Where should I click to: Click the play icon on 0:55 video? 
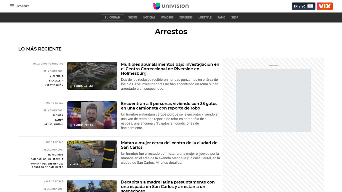[x=71, y=164]
